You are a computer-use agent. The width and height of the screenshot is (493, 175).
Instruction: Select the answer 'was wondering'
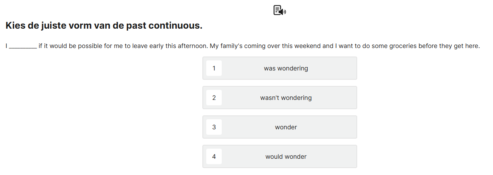[x=286, y=69]
